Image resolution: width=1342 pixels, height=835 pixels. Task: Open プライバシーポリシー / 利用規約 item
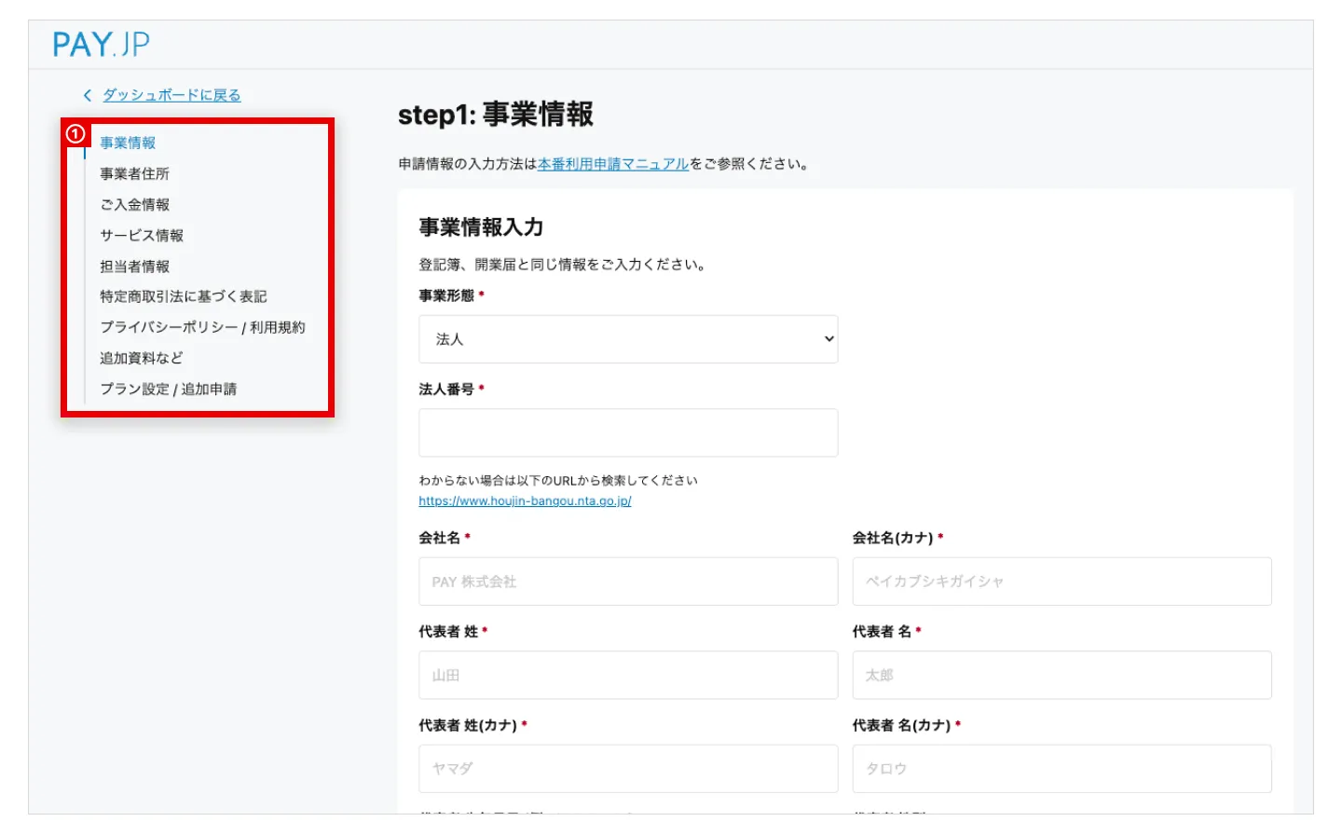click(x=202, y=327)
